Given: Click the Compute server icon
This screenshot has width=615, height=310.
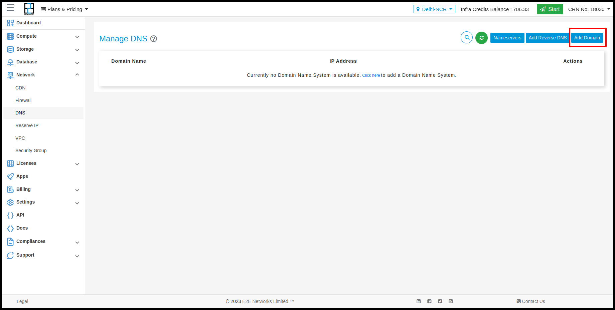Looking at the screenshot, I should click(x=10, y=36).
